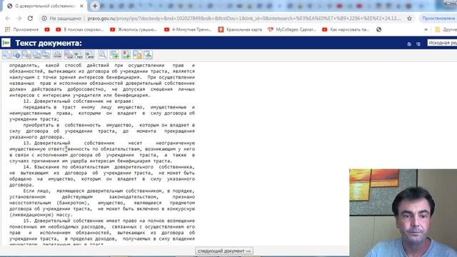Click line '12. Доверительный собственник не вправе:'

[78, 101]
